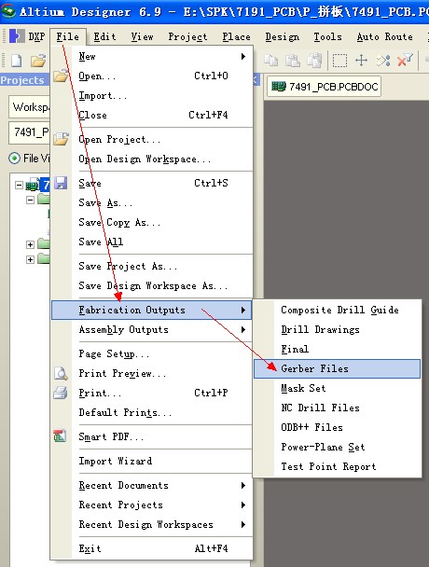Click the clear filter icon
The image size is (429, 567).
405,61
